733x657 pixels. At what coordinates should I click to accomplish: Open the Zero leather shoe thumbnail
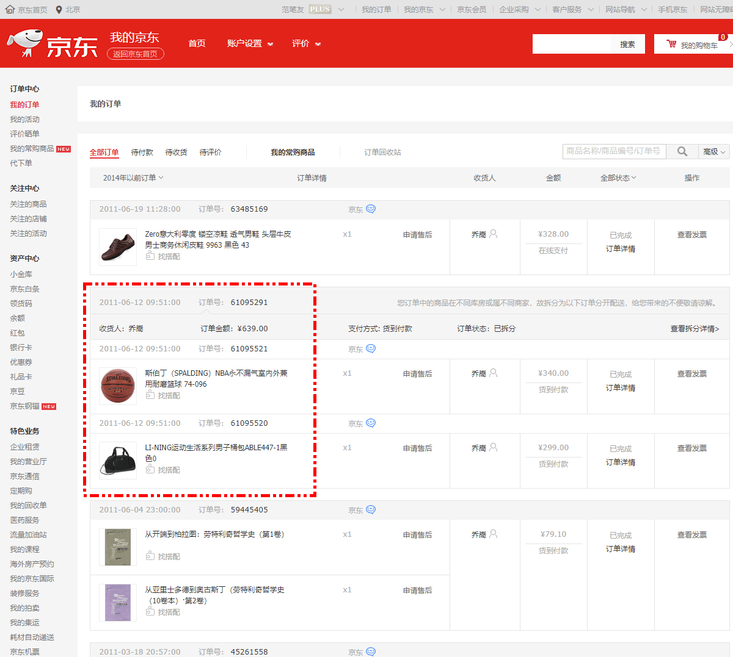click(118, 246)
